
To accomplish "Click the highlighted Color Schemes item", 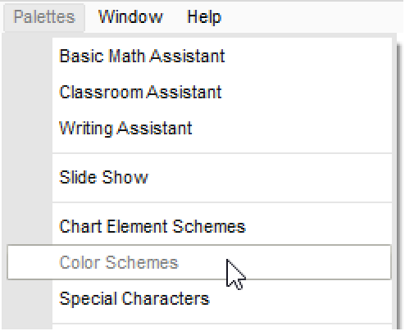I will [199, 262].
